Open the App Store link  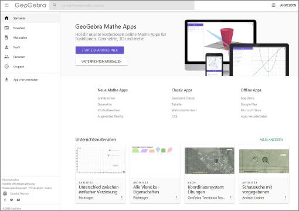(247, 98)
